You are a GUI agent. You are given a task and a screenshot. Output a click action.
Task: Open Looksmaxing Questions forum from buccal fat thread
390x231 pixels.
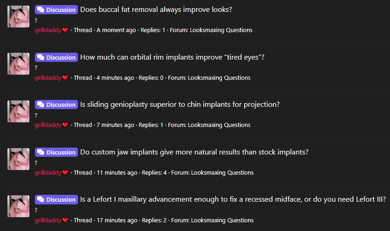click(x=220, y=30)
